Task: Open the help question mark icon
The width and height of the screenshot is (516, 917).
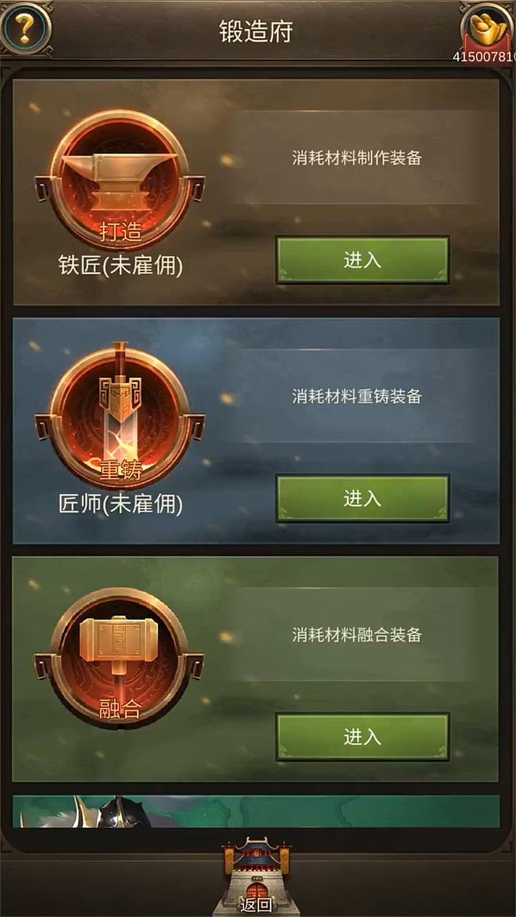Action: 25,29
